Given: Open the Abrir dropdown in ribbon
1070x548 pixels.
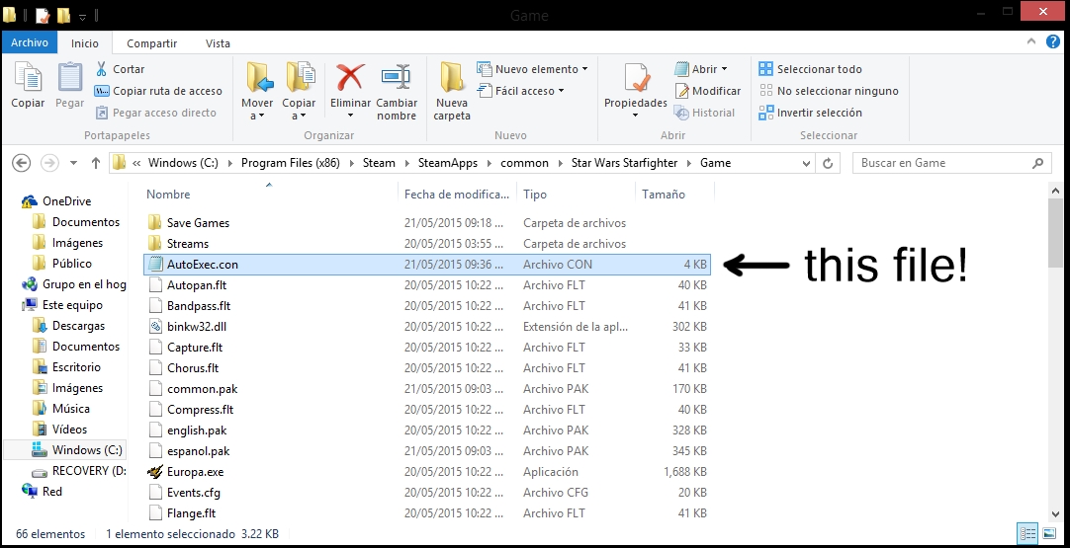Looking at the screenshot, I should point(701,69).
